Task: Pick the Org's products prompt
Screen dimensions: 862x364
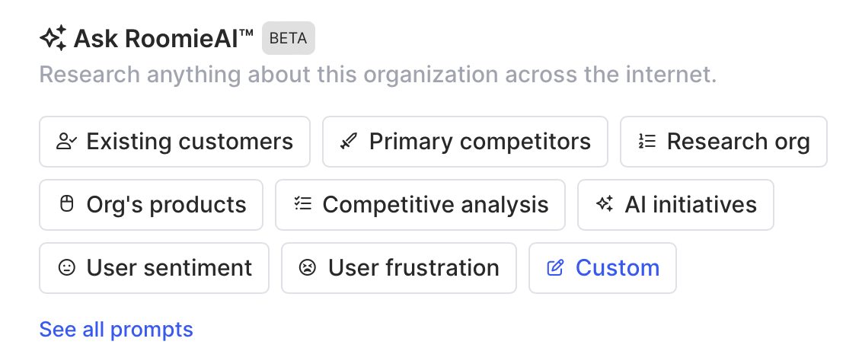Action: [x=151, y=205]
